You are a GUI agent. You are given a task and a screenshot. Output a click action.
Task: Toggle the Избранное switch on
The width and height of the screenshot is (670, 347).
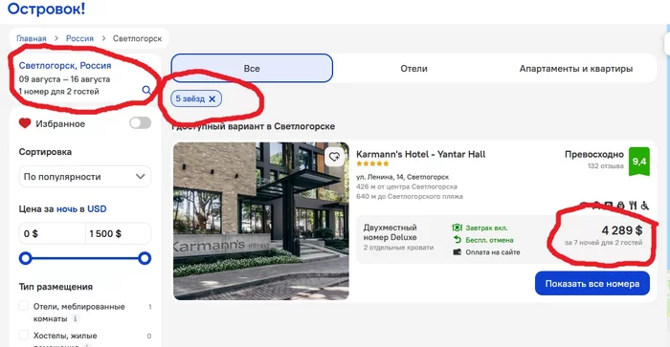[x=140, y=123]
